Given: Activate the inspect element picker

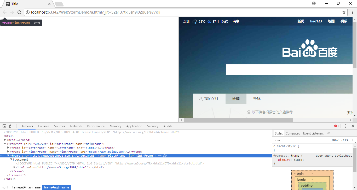Looking at the screenshot, I should click(x=4, y=126).
